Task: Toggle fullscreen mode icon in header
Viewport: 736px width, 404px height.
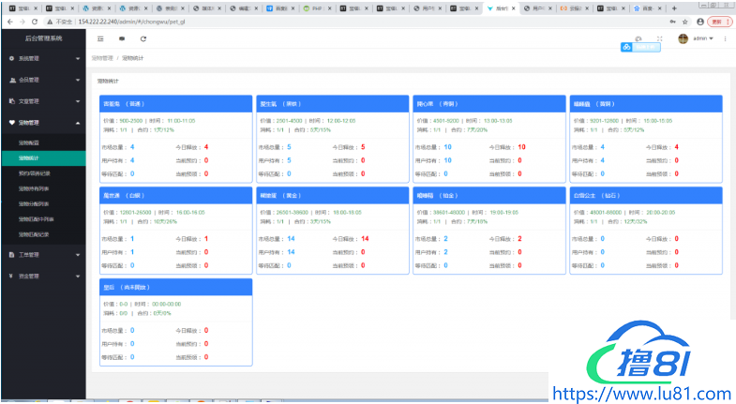Action: click(659, 39)
